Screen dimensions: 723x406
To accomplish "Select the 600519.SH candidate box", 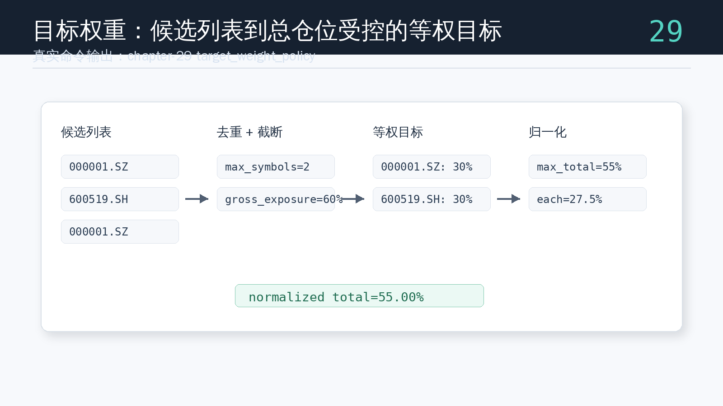I will (x=120, y=199).
